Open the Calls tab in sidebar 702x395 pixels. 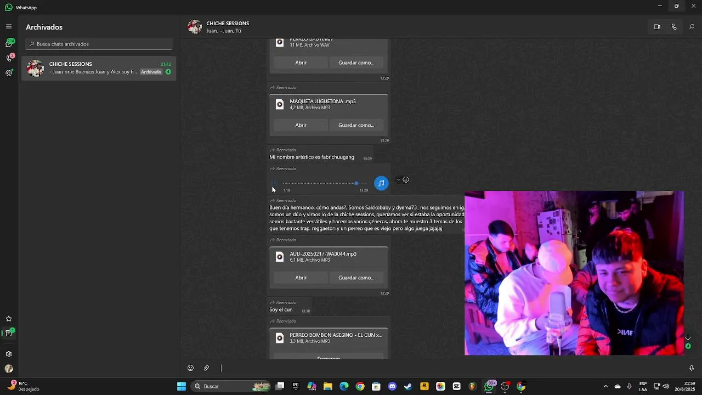click(x=9, y=58)
